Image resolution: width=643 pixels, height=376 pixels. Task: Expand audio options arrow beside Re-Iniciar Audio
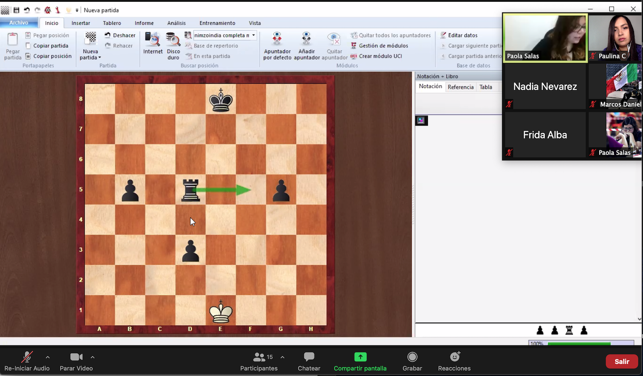click(48, 357)
